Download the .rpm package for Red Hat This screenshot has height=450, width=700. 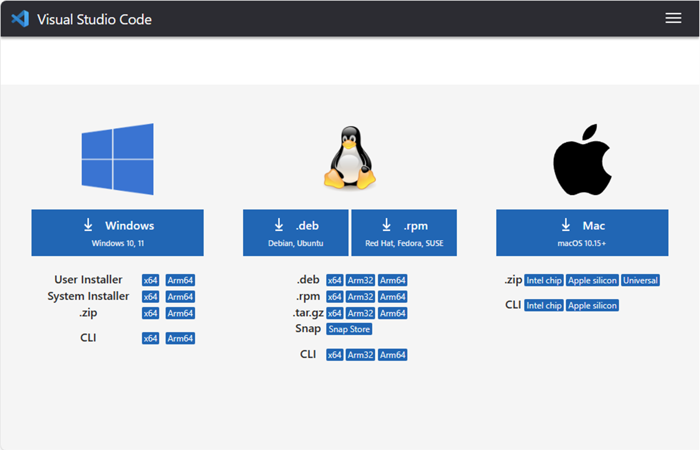click(x=404, y=233)
